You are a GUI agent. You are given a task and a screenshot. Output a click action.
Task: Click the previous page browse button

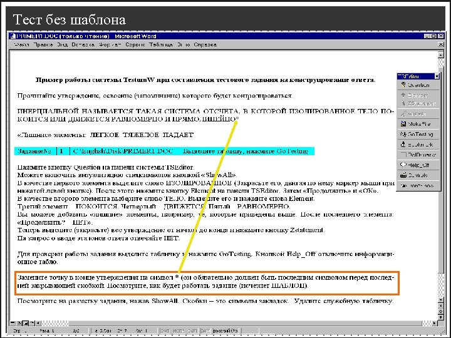click(x=440, y=306)
